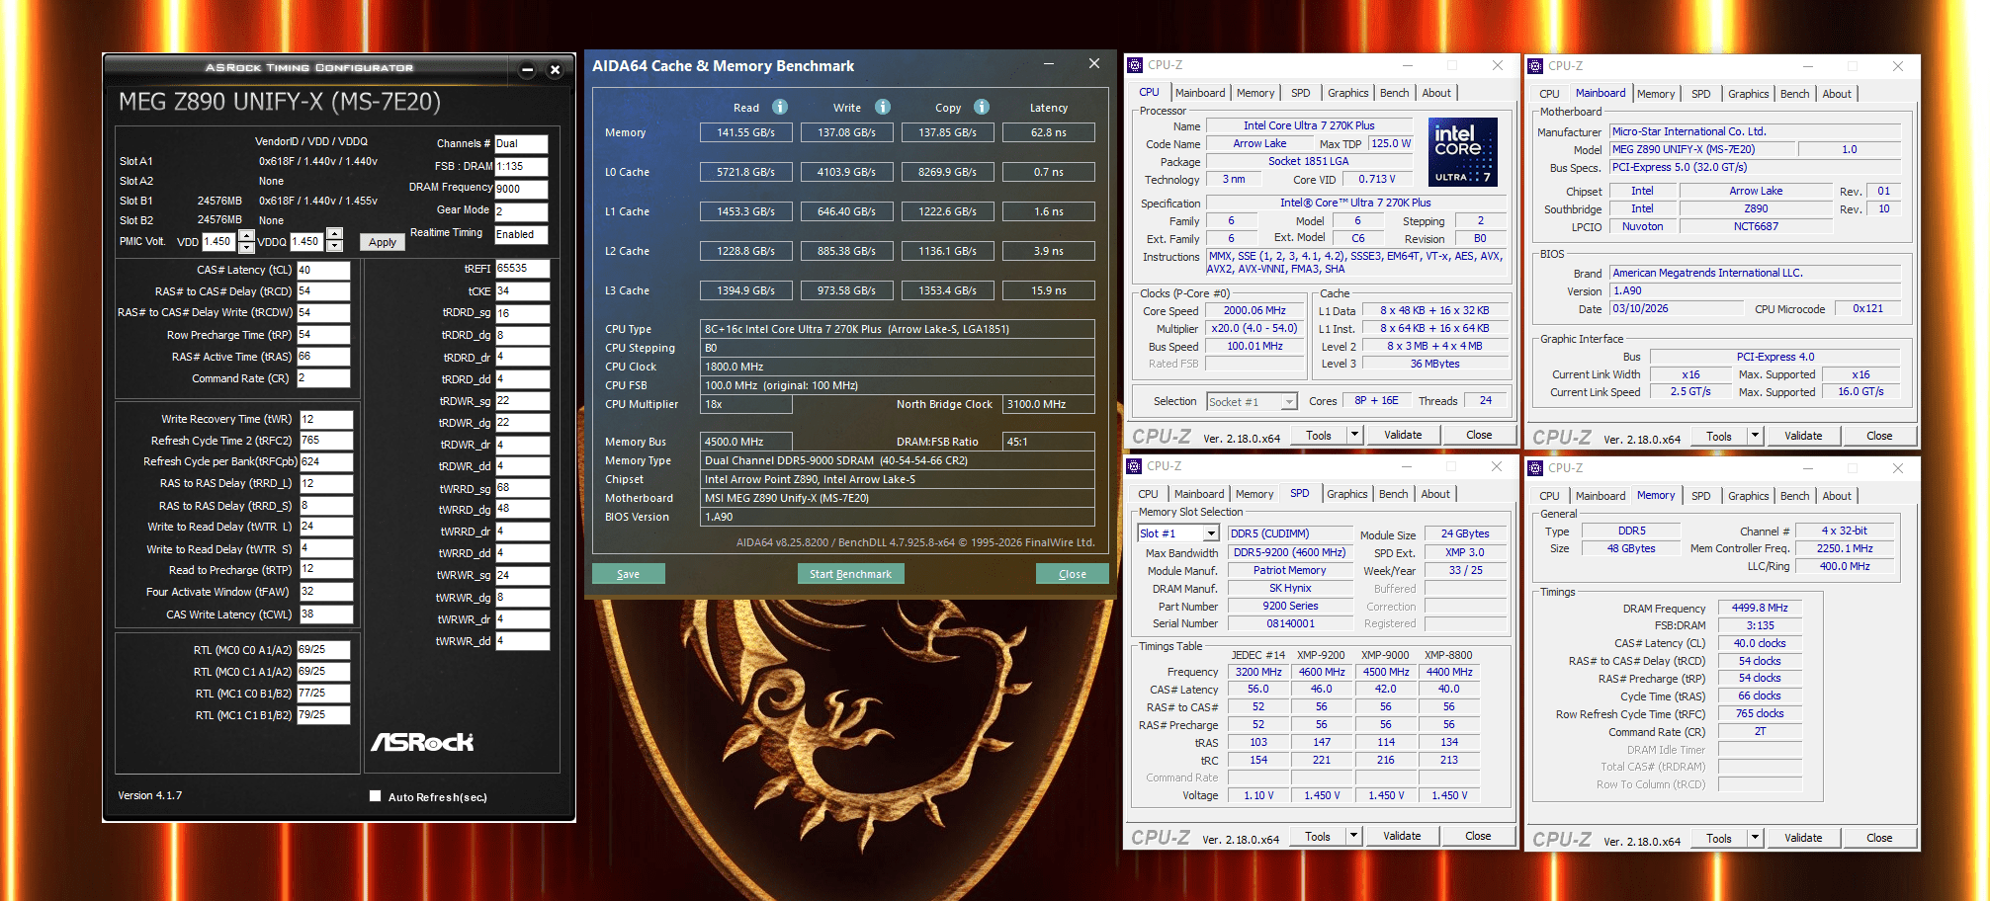
Task: Click the XMP-9000 column header in the Timings Table
Action: point(1385,655)
